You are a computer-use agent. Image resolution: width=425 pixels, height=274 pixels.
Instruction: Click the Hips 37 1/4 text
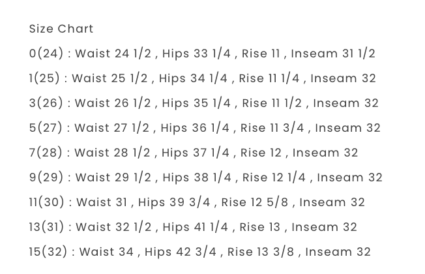[x=196, y=153]
